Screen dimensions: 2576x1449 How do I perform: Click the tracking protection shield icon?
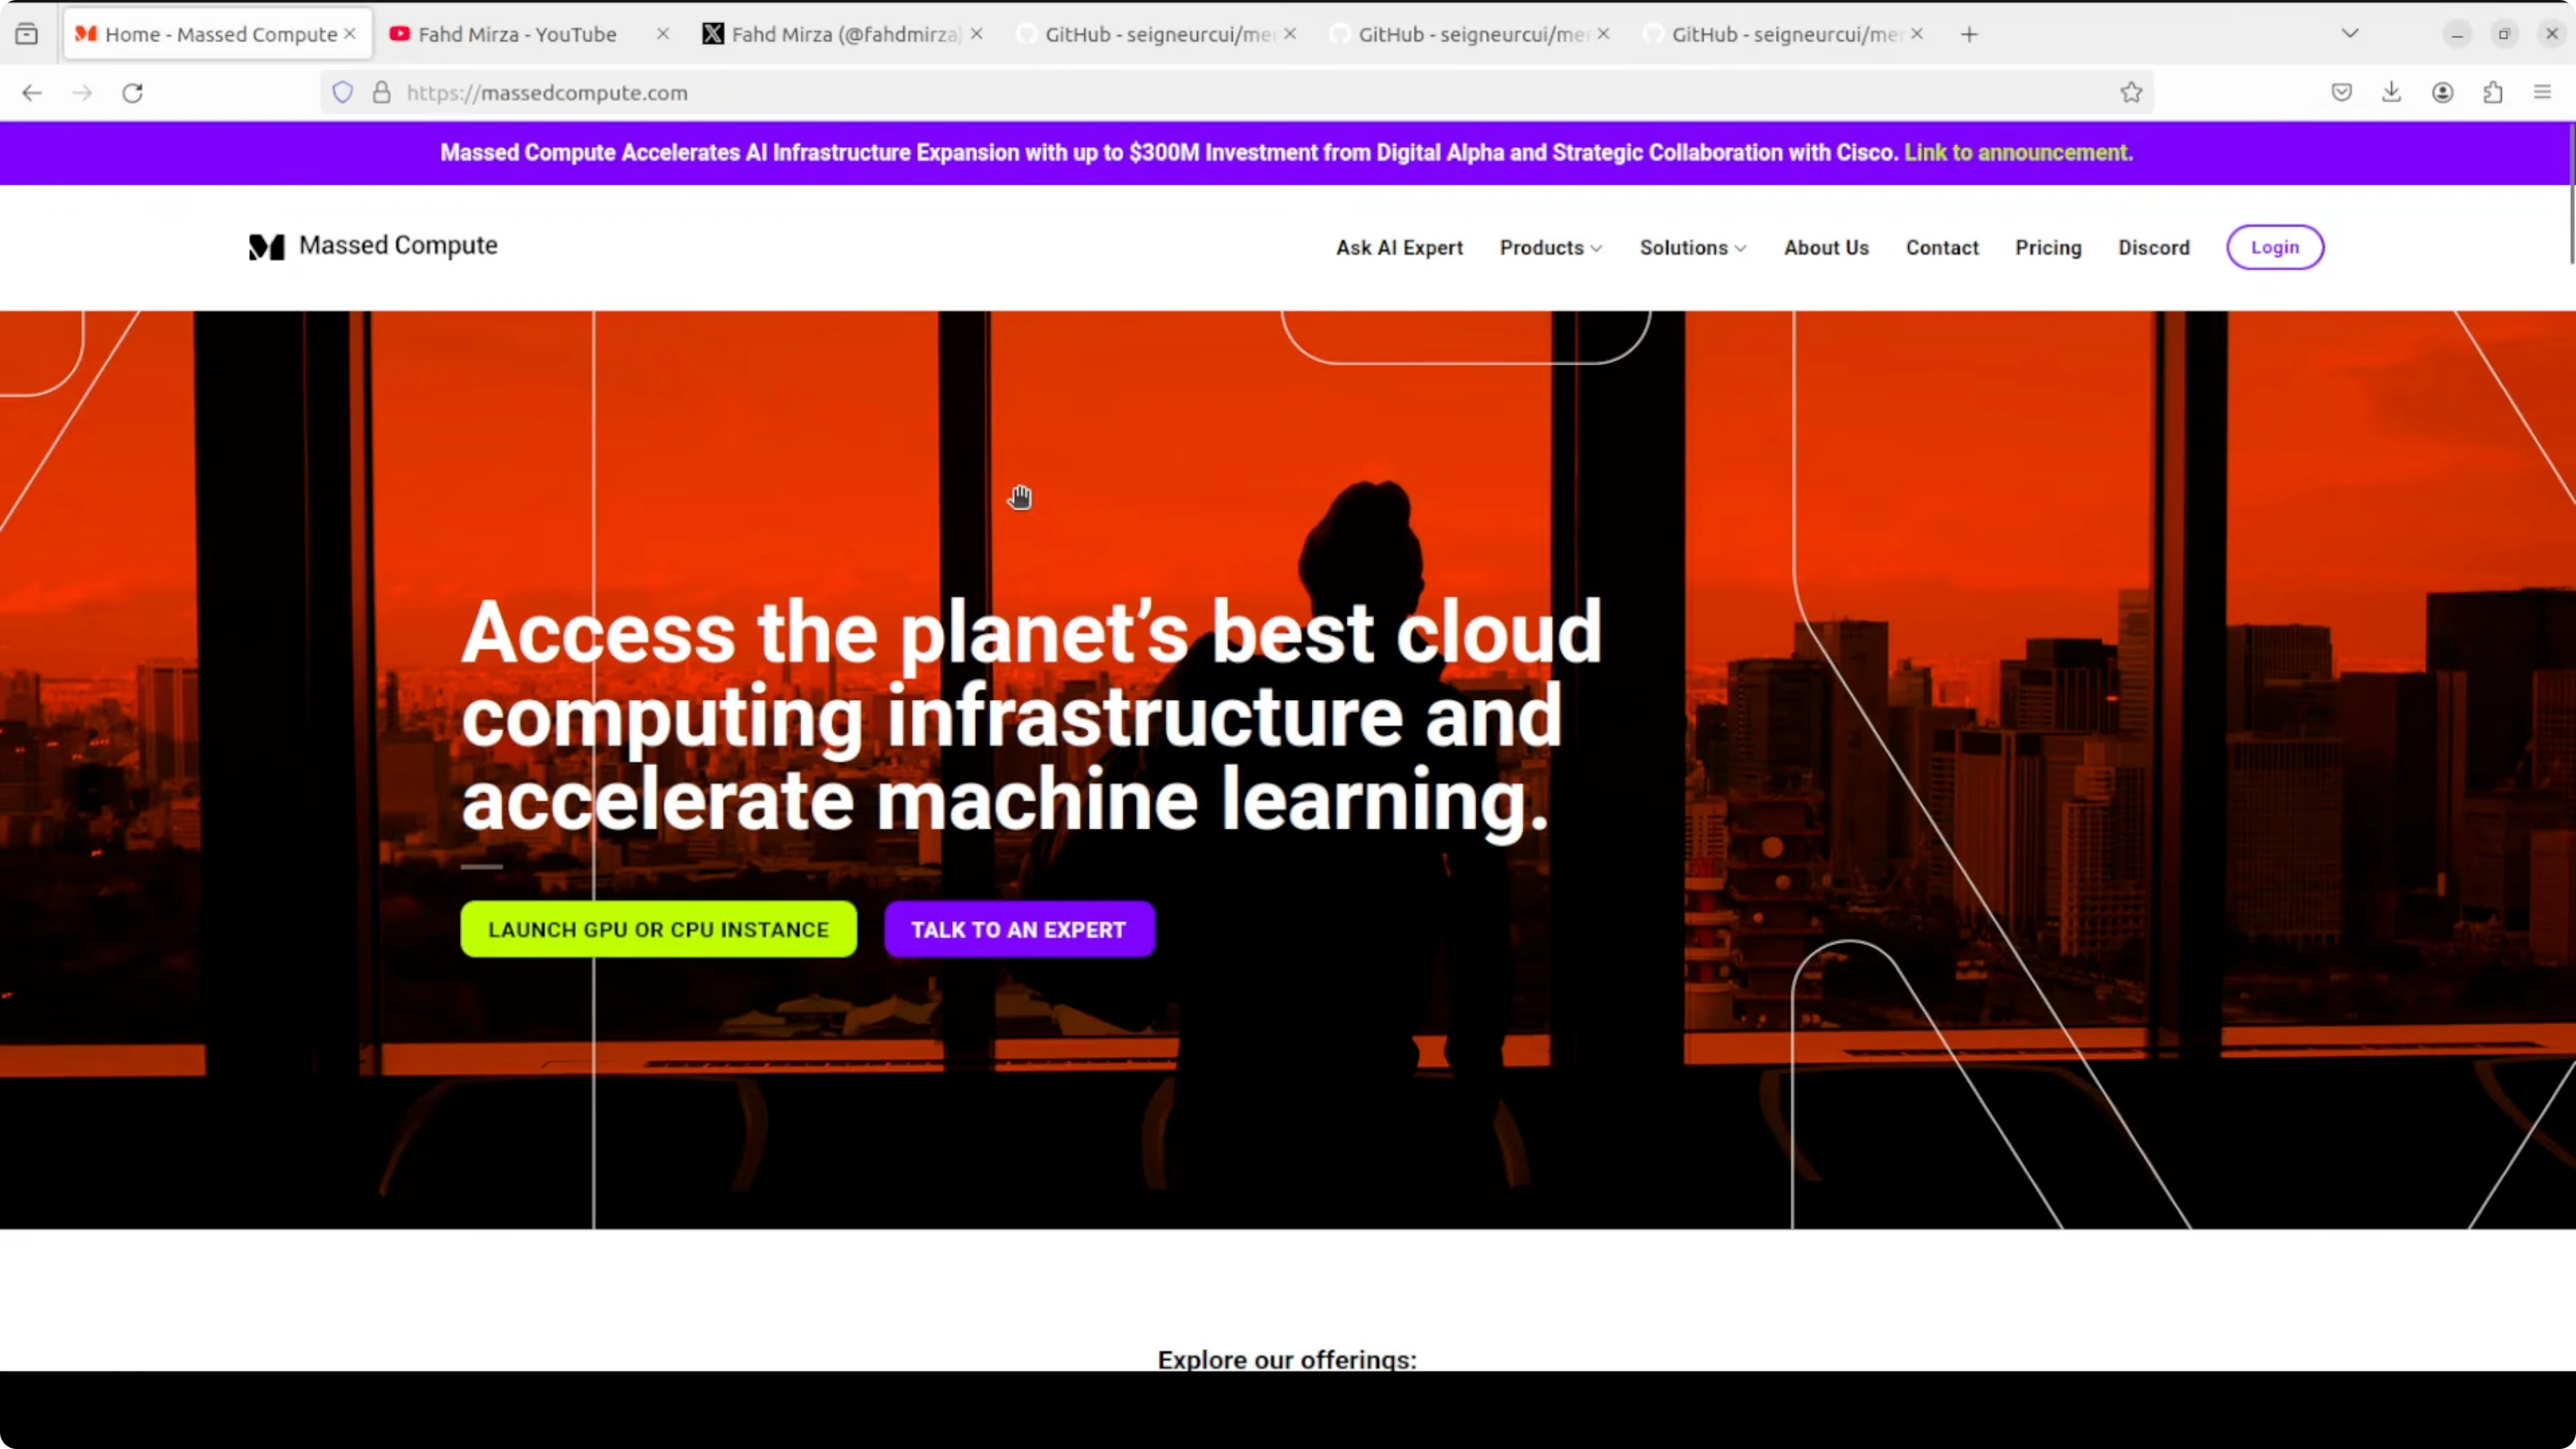point(343,93)
